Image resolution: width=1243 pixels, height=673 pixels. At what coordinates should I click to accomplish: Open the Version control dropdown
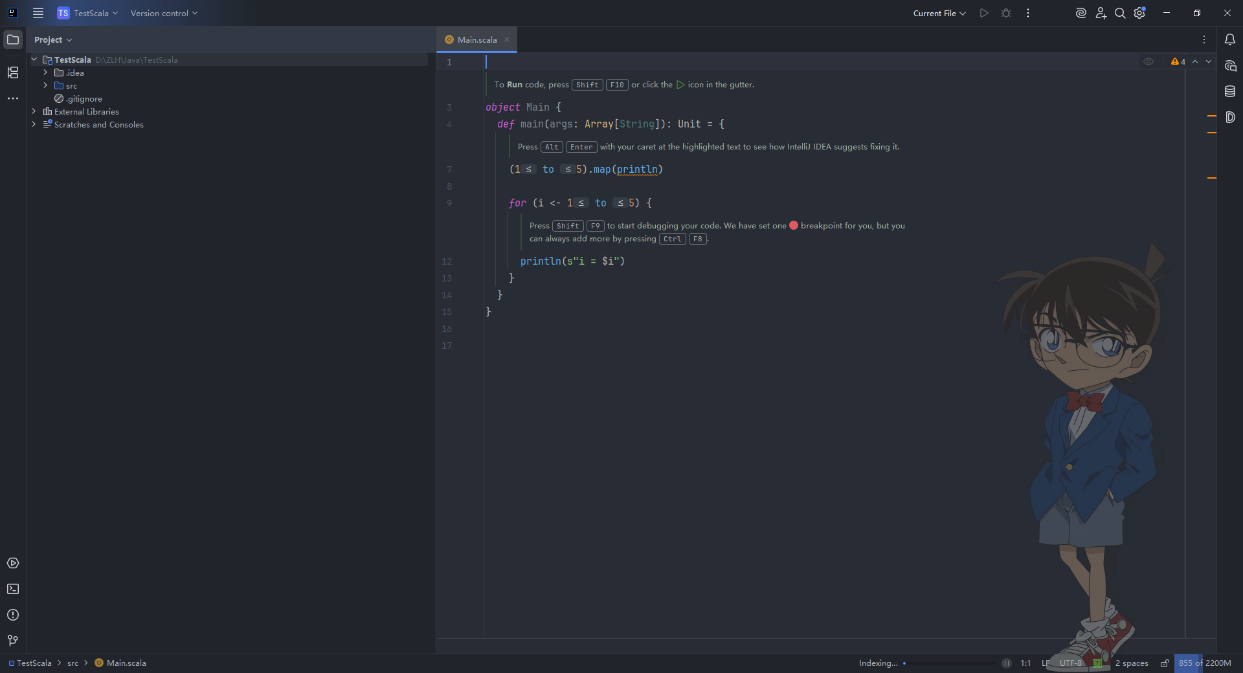coord(164,13)
